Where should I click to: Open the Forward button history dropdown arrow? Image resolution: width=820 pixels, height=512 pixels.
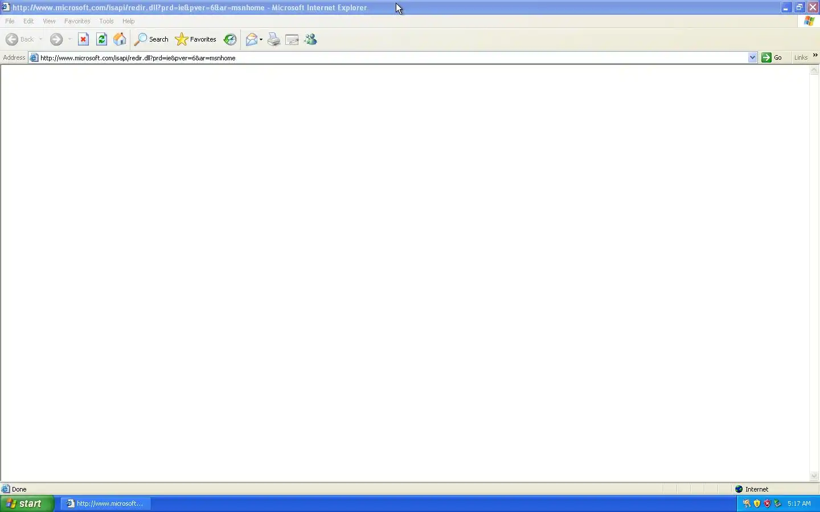point(69,39)
